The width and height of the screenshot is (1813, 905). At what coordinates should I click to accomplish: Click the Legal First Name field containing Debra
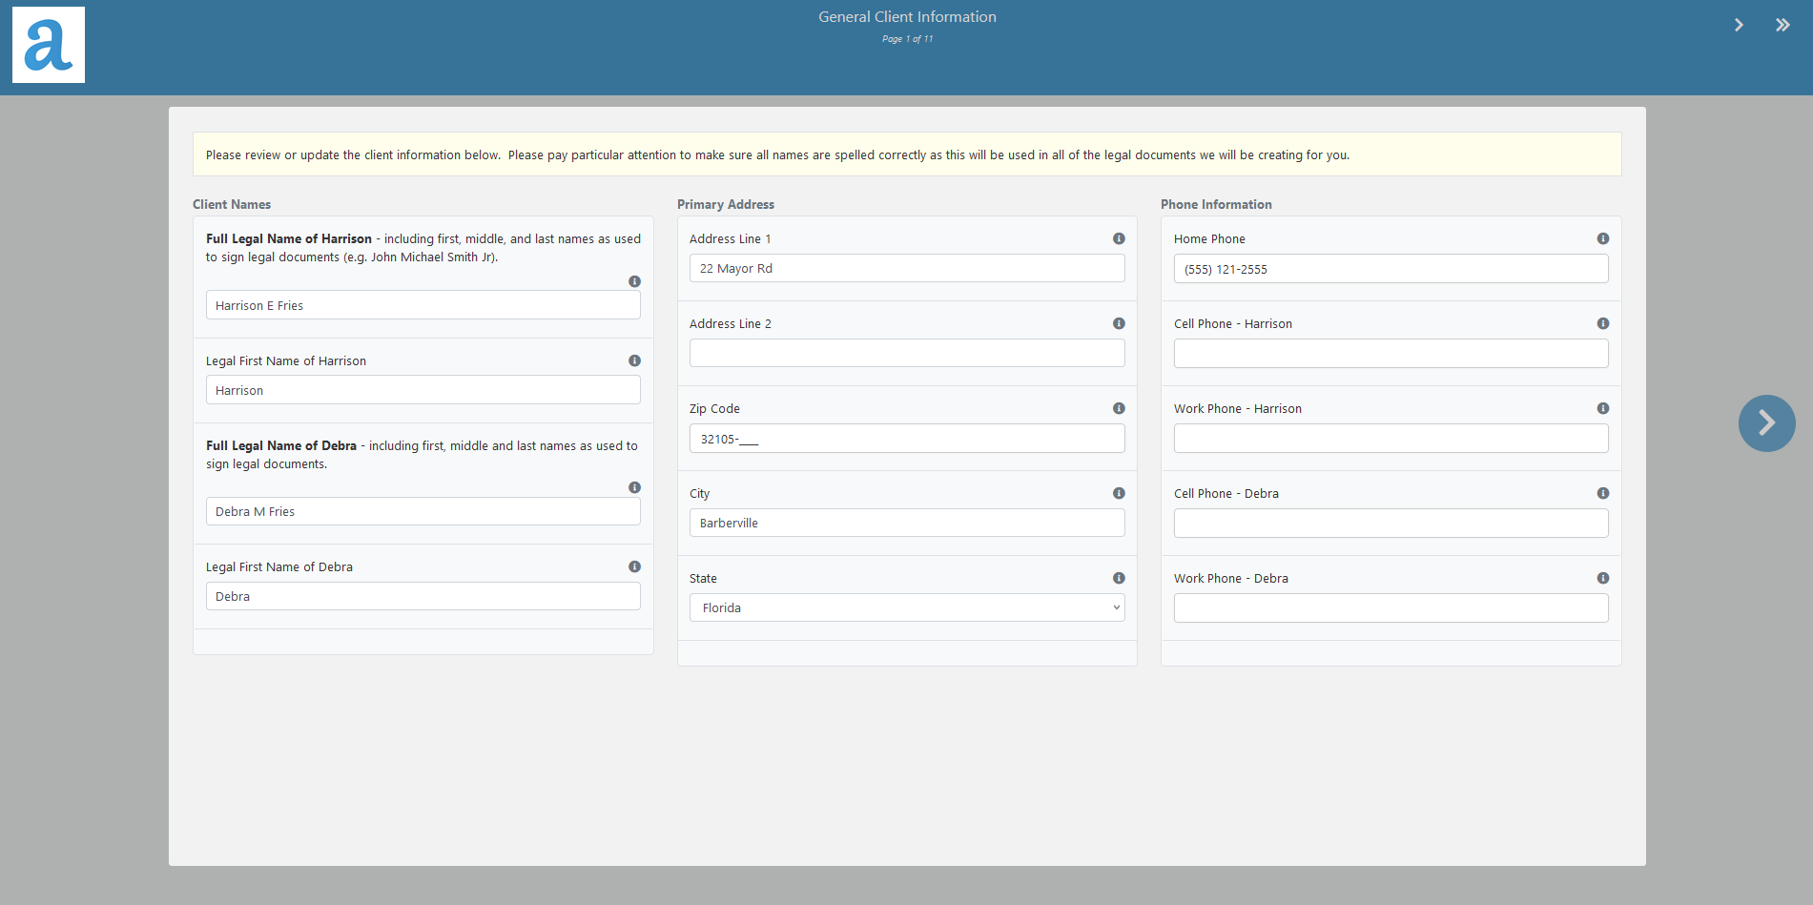423,596
